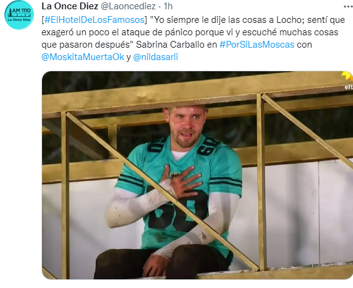353x288 pixels.
Task: Click the jersey number in the photo
Action: tap(177, 211)
